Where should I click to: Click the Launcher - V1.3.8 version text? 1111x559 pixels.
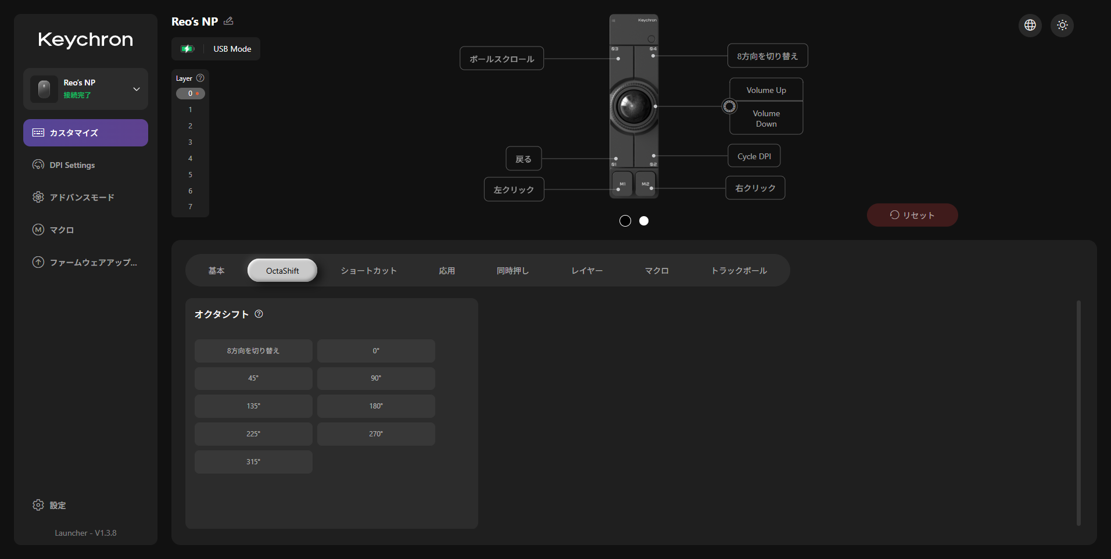tap(85, 533)
